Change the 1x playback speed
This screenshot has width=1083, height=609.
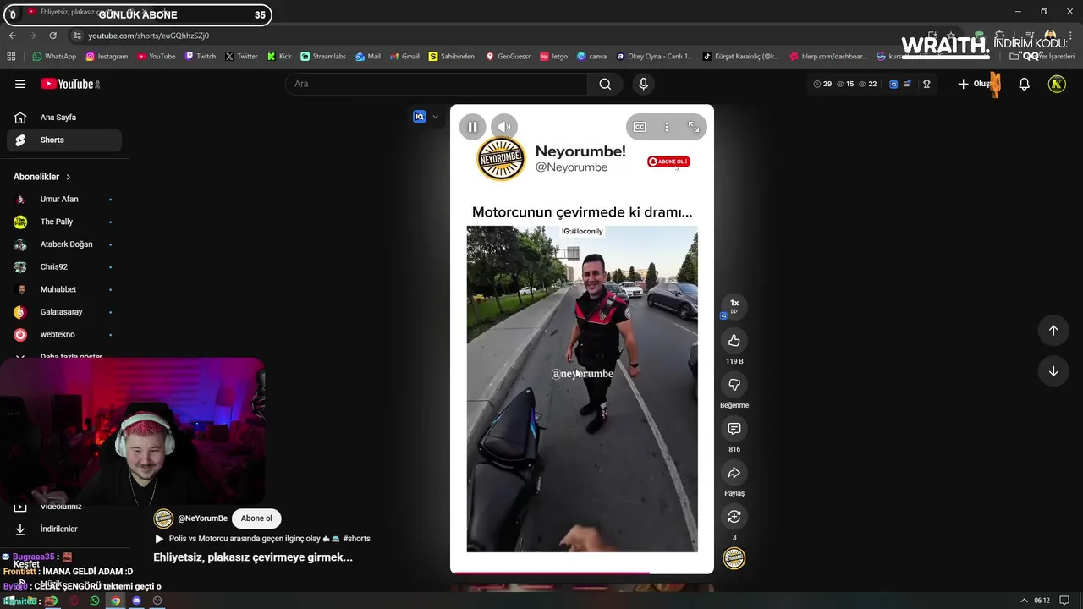coord(734,306)
